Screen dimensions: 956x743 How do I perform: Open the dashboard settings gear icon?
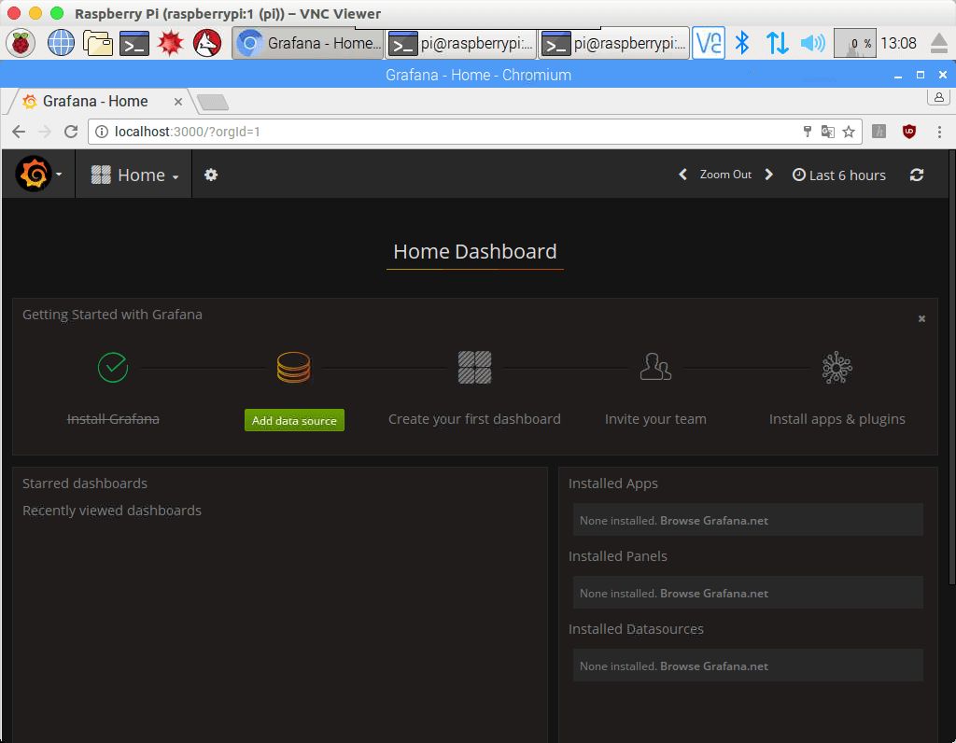click(211, 175)
